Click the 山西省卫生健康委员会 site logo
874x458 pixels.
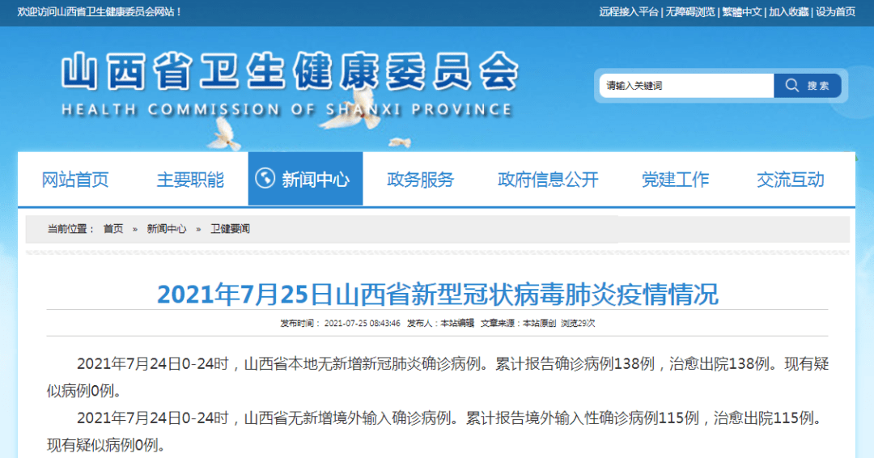[290, 70]
